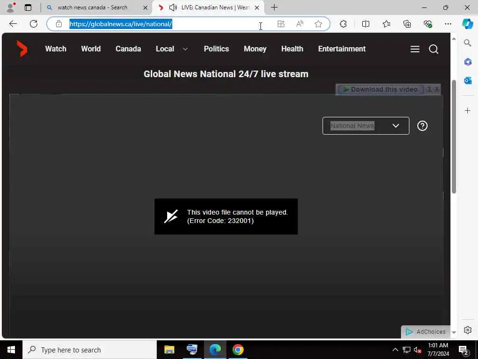Go to Health section

pyautogui.click(x=292, y=49)
